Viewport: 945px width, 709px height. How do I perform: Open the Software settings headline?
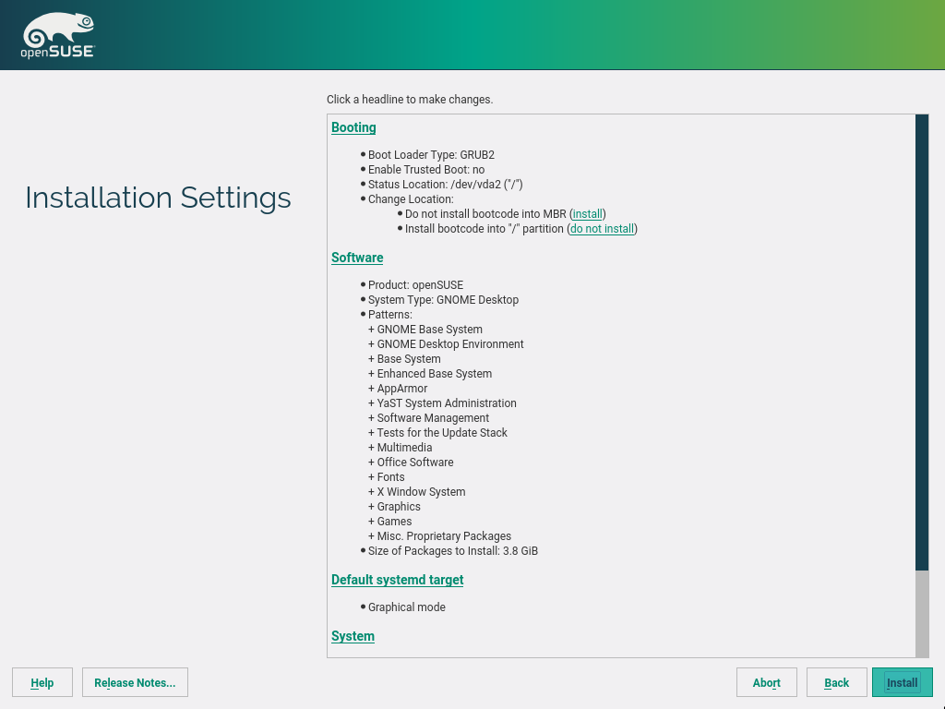click(x=357, y=258)
